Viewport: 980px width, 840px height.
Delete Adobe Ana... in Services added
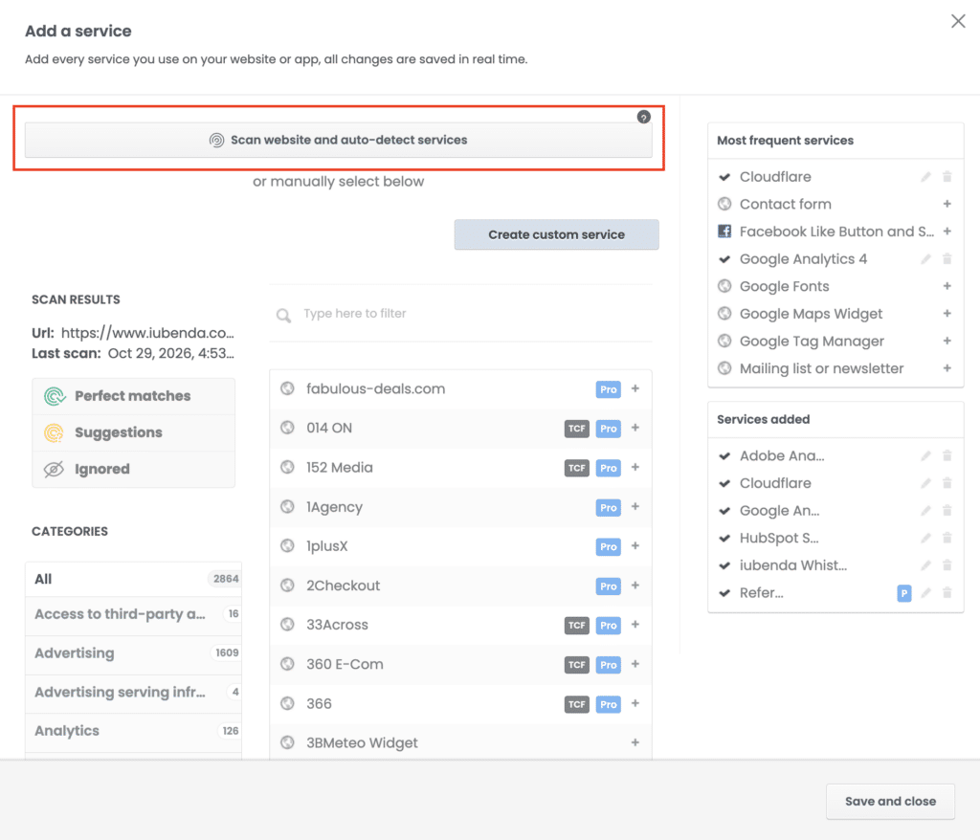947,455
